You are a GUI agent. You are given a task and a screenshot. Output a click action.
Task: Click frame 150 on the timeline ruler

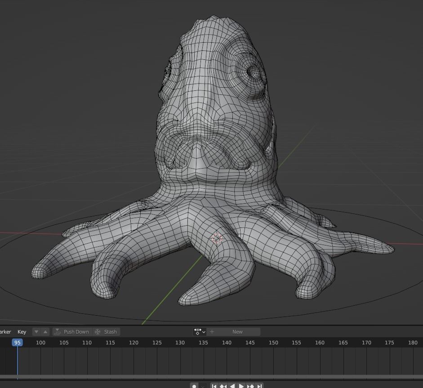click(x=273, y=343)
